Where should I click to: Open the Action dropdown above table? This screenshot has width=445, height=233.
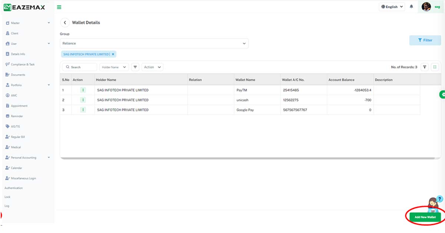point(152,67)
